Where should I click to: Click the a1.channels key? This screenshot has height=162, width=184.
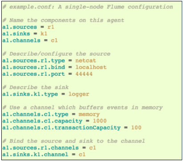click(x=21, y=40)
